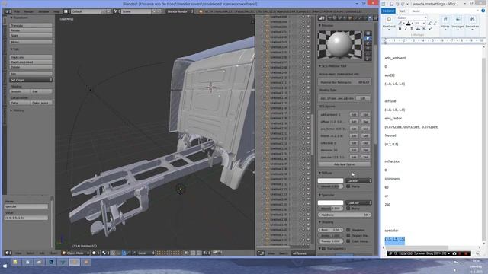The image size is (488, 274).
Task: Click the Plakken paste icon in WordPad
Action: (389, 20)
